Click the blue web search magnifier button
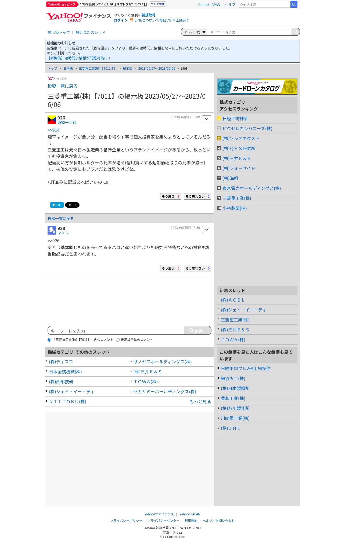 click(294, 4)
